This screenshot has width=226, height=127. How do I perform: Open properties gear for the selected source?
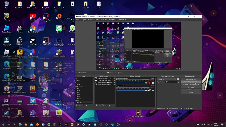[x=103, y=105]
